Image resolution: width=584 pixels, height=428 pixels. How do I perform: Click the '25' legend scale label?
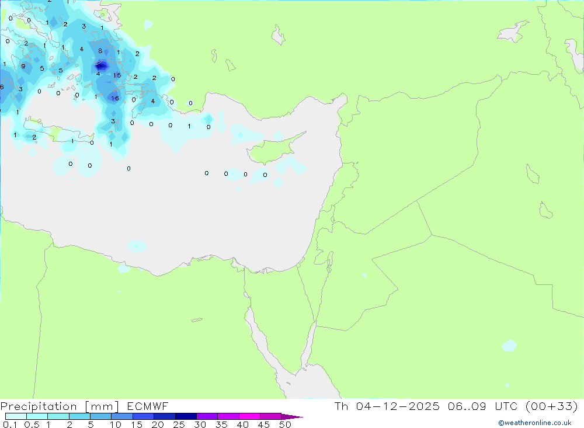179,424
